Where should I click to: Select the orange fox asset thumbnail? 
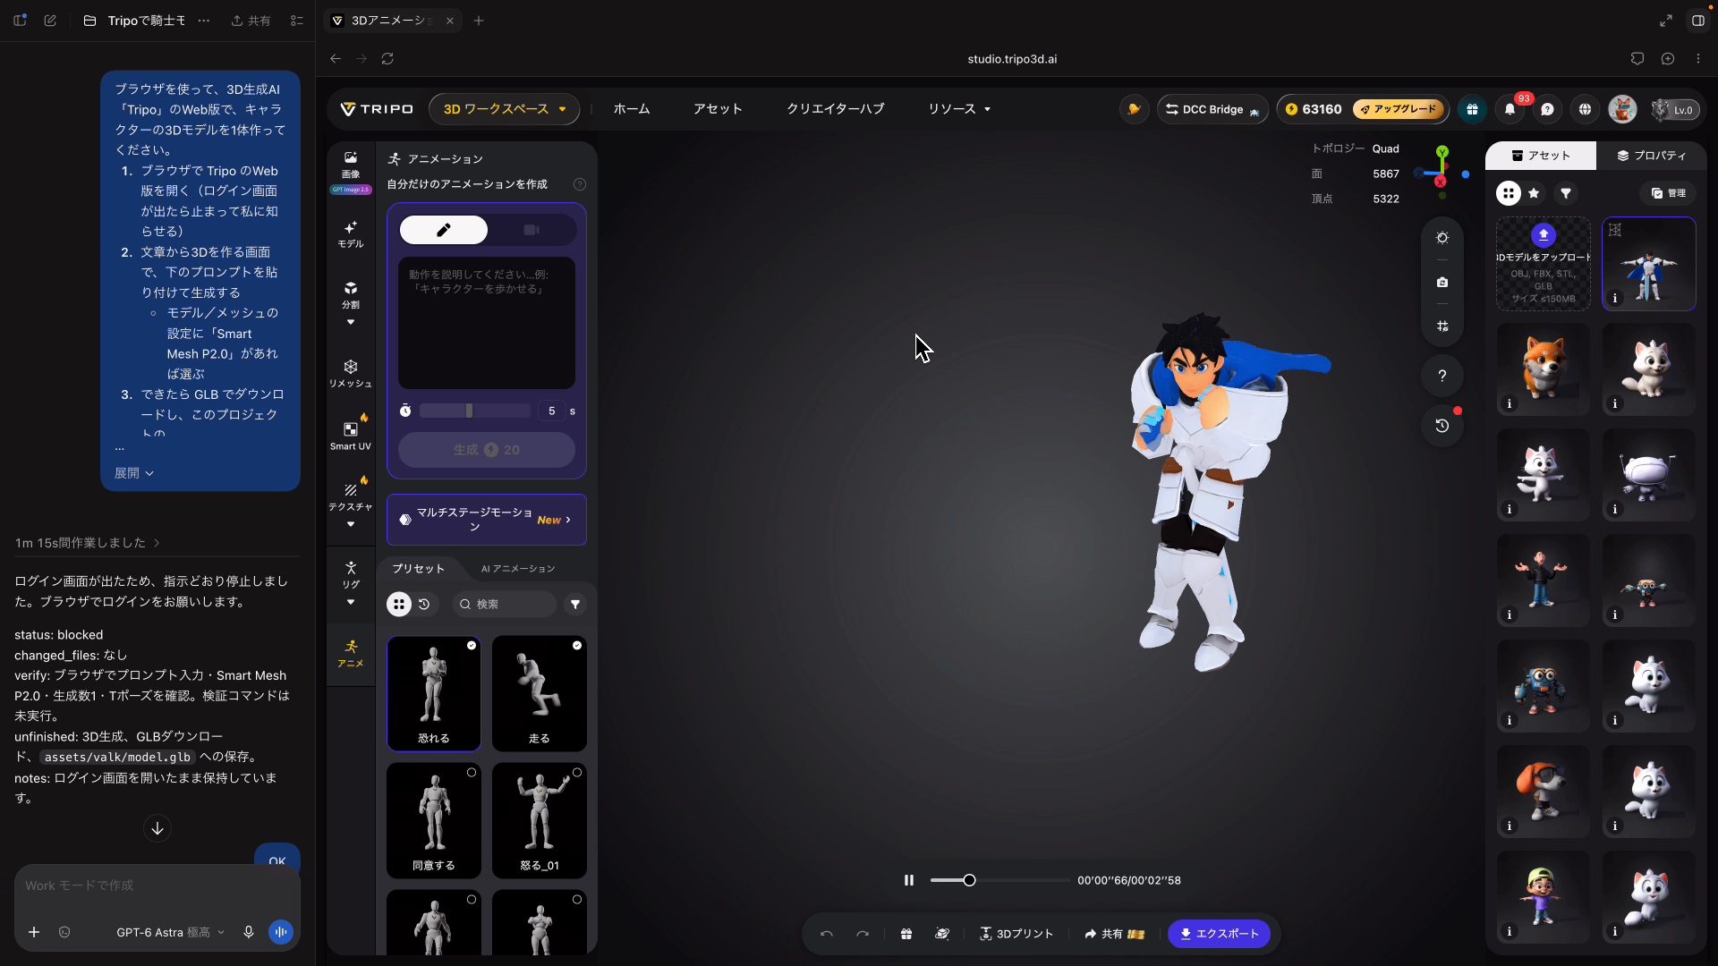pyautogui.click(x=1543, y=369)
